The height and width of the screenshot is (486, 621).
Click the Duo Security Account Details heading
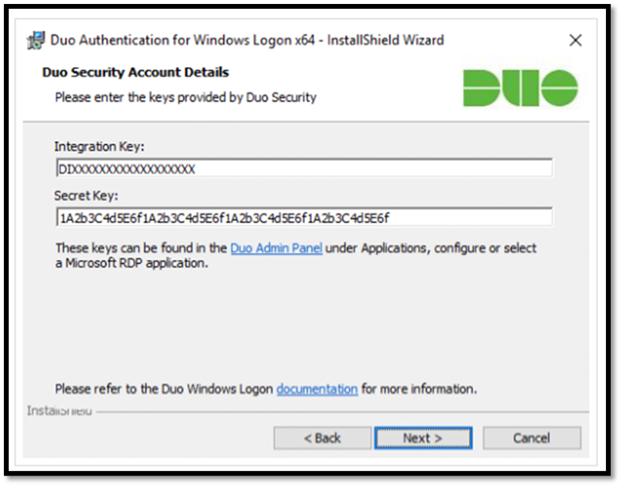[135, 72]
